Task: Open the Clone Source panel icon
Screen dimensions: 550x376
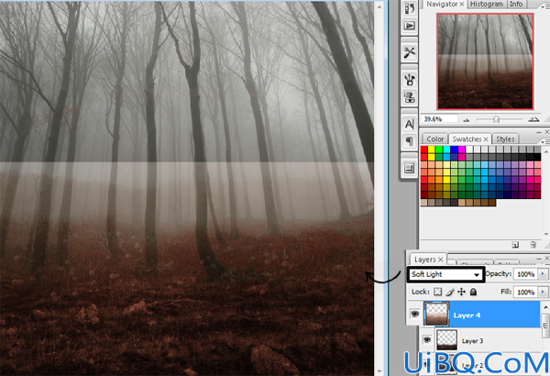Action: (x=410, y=97)
